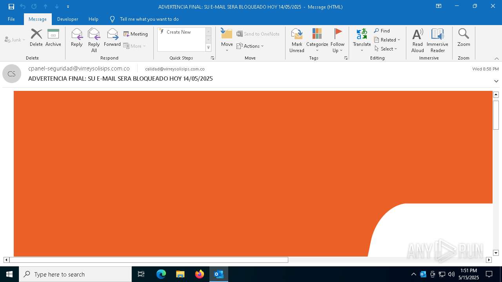502x282 pixels.
Task: Open the File menu
Action: point(11,19)
